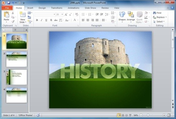176x119 pixels.
Task: Close the slides thumbnail pane
Action: click(x=26, y=30)
